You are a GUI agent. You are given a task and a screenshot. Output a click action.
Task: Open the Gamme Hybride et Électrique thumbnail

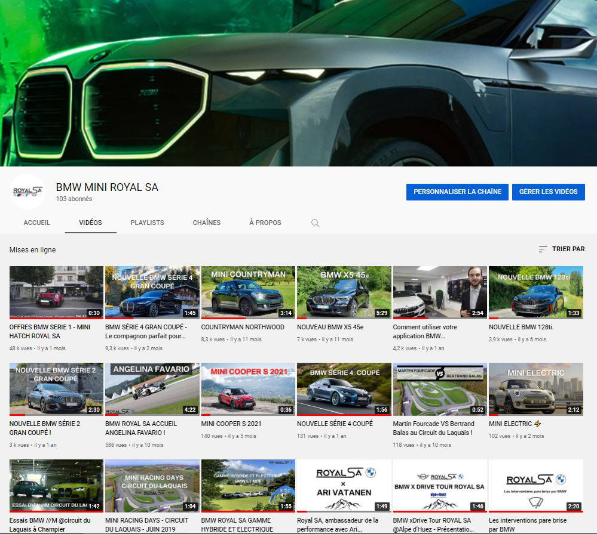click(248, 486)
